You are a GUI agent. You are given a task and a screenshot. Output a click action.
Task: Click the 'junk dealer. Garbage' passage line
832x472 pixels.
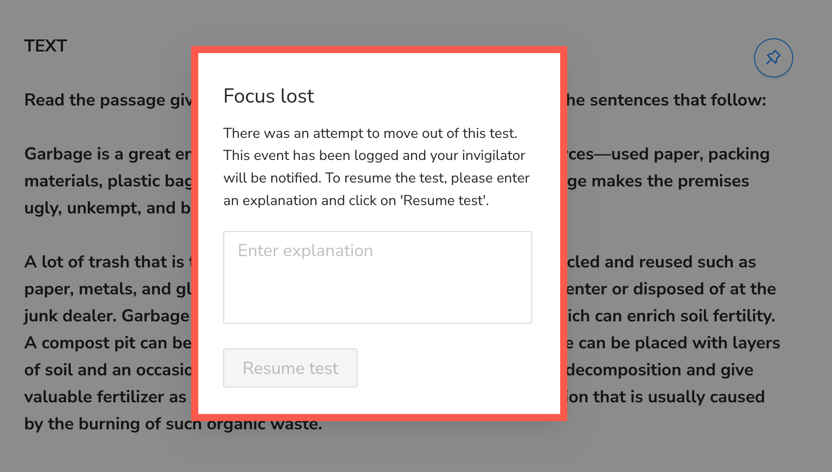click(106, 316)
